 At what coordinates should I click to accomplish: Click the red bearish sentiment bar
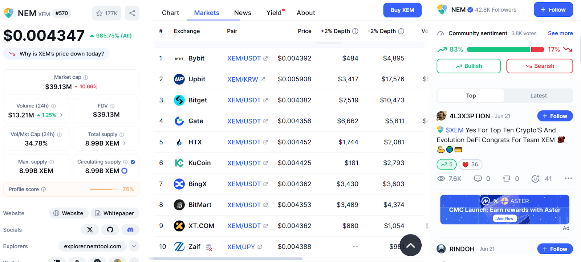click(537, 50)
